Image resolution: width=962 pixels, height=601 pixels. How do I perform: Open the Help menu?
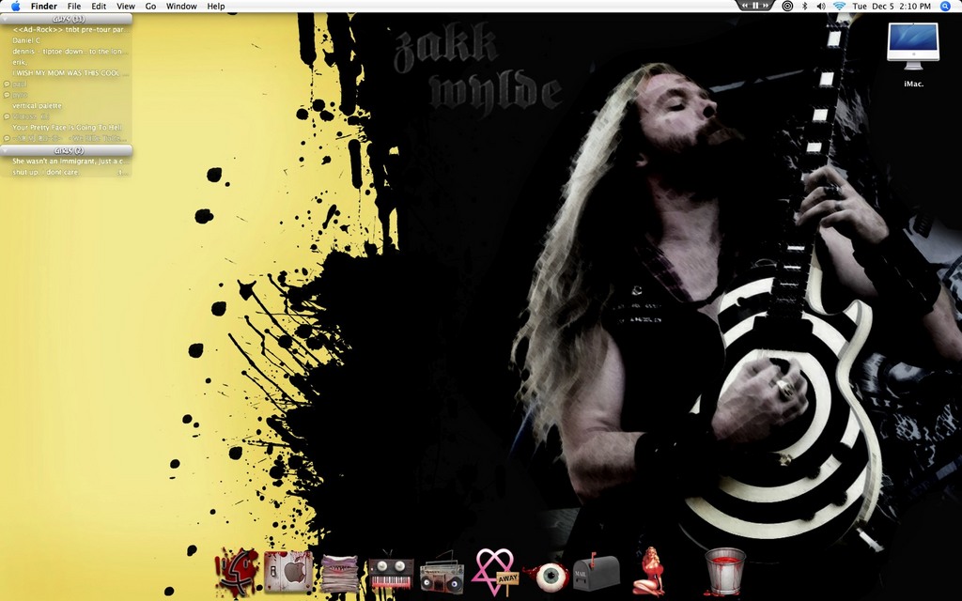click(x=215, y=7)
